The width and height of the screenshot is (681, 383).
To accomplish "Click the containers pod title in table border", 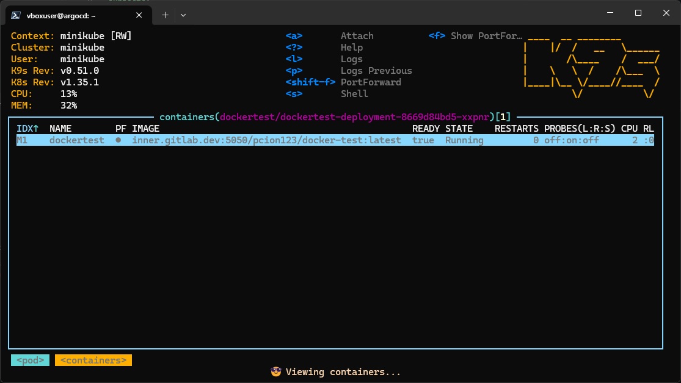I will point(335,117).
